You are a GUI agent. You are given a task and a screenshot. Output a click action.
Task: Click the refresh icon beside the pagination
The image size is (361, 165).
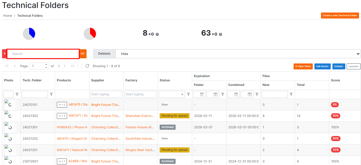87,66
